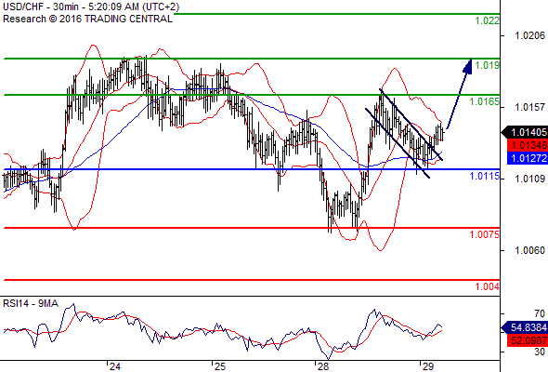Viewport: 548px width, 372px height.
Task: Select the blue 1.0115 pivot level label
Action: pos(485,176)
